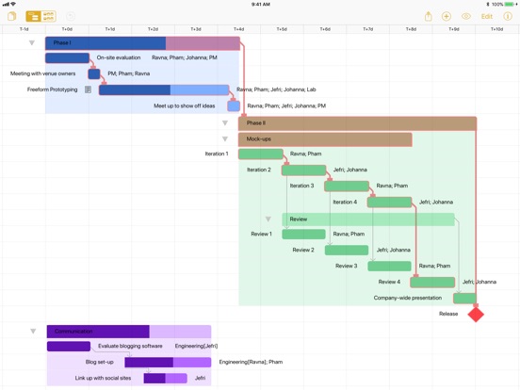Collapse the Communication group triangle

click(33, 331)
